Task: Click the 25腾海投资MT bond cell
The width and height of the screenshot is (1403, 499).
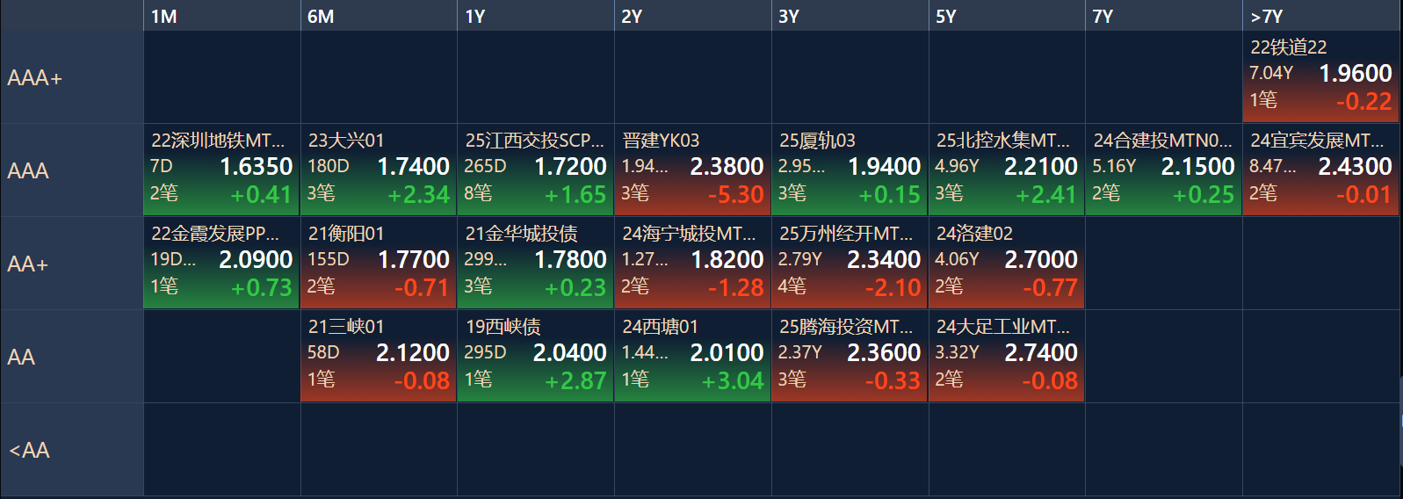Action: tap(850, 357)
